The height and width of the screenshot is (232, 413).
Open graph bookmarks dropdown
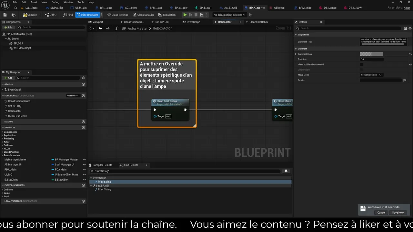coord(92,28)
